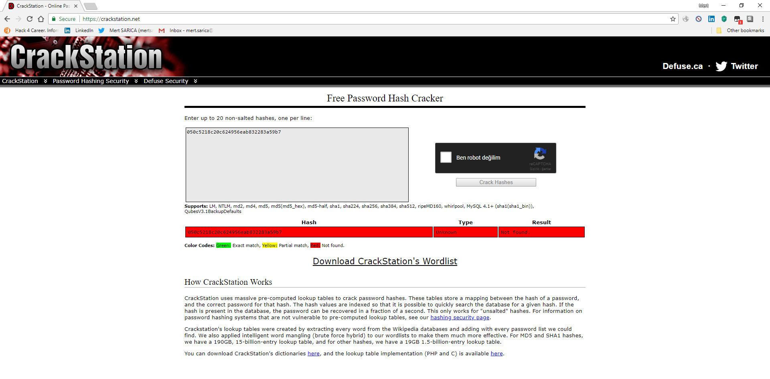Click the Mert profile button in title bar
The image size is (770, 379).
click(x=703, y=6)
